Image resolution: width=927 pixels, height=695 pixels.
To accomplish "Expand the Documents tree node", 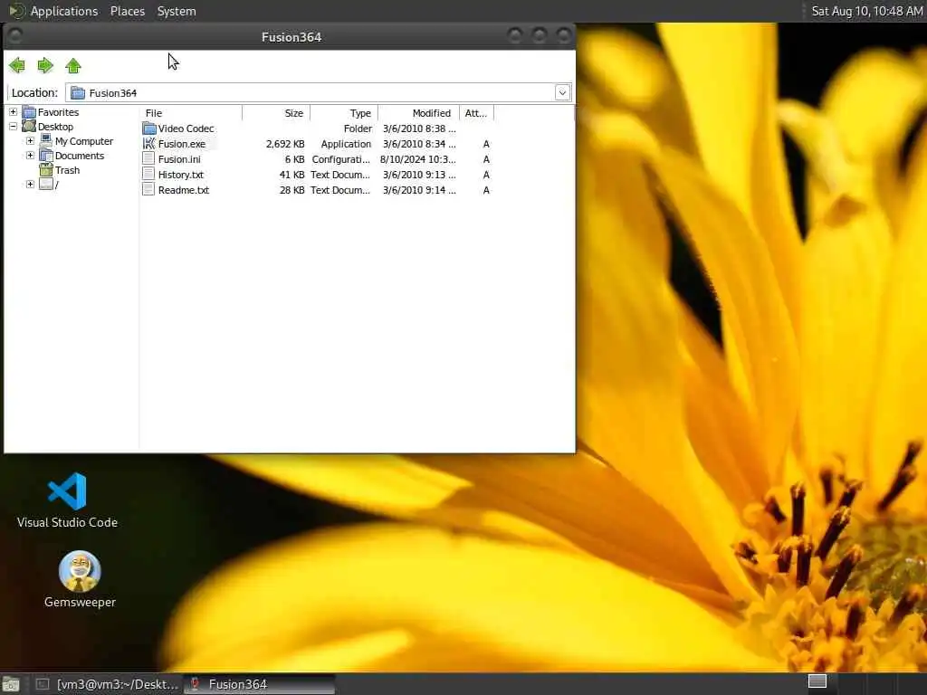I will (30, 156).
